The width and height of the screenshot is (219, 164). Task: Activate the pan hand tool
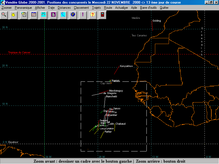(x=13, y=15)
